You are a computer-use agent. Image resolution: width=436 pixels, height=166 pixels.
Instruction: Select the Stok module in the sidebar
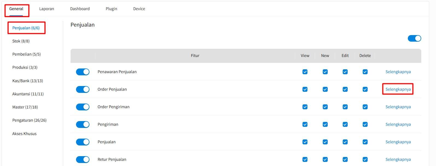click(21, 41)
